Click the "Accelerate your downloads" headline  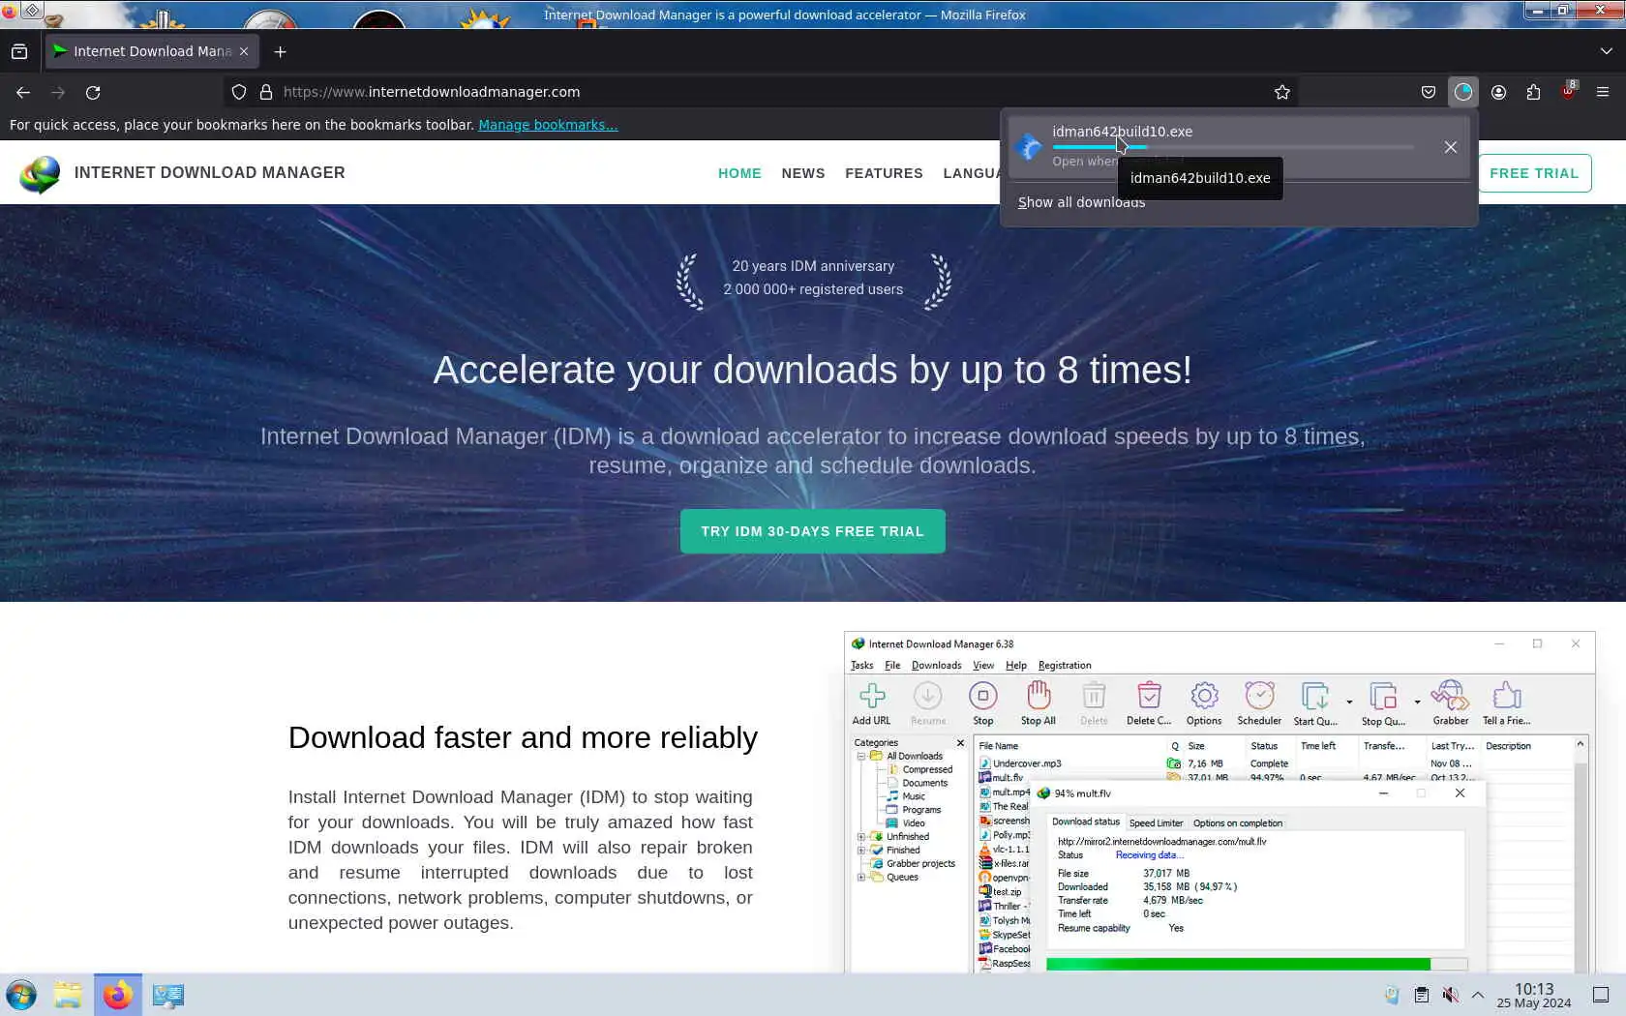(x=813, y=370)
